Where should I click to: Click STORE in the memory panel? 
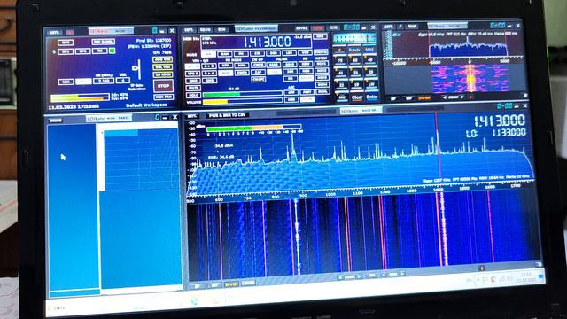pos(55,121)
